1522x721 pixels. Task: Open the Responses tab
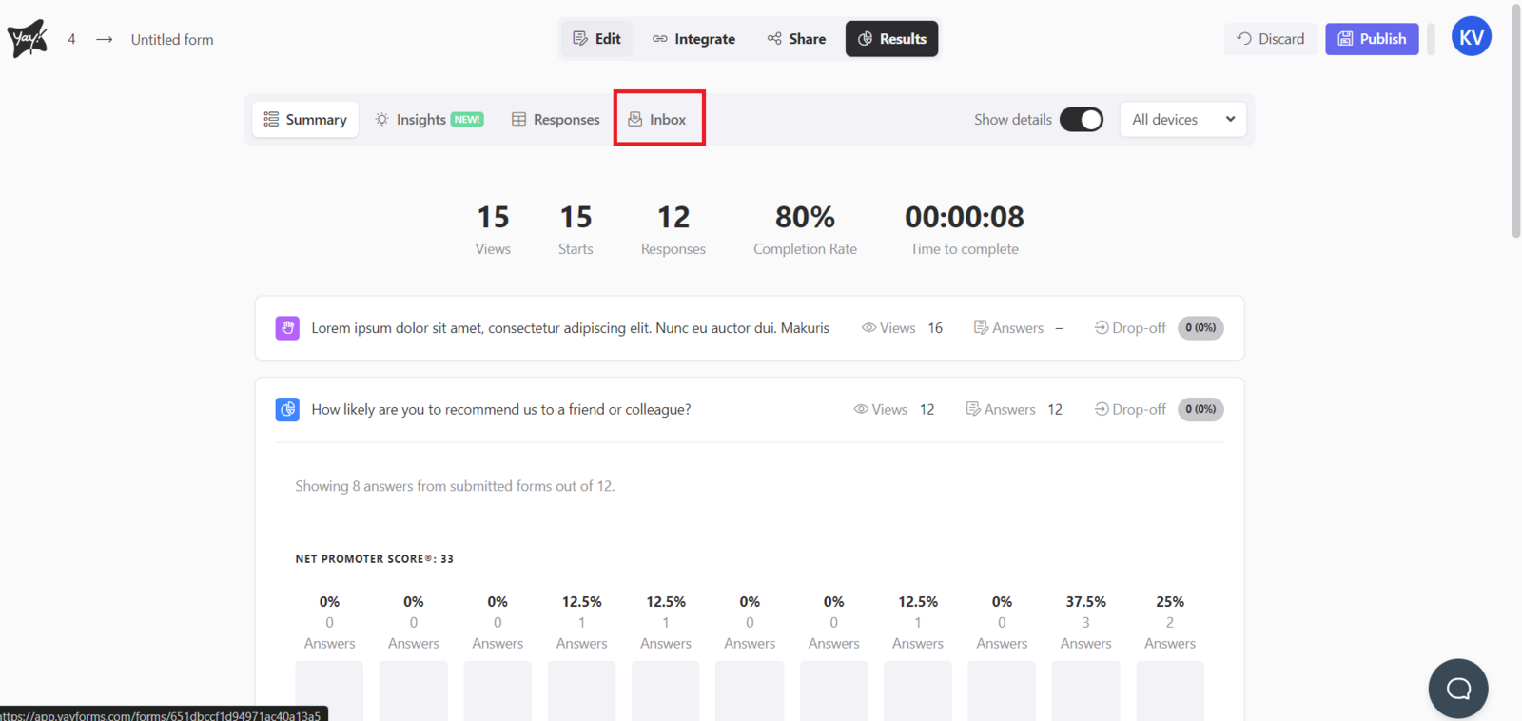(x=556, y=120)
